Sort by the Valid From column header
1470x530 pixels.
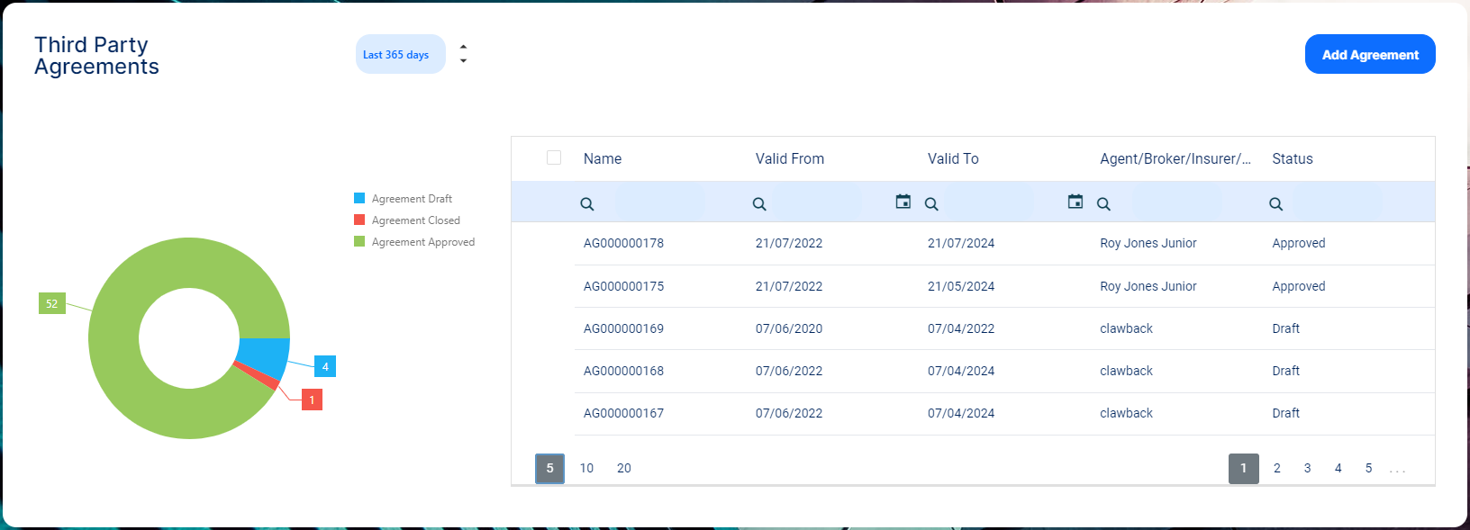(x=789, y=158)
